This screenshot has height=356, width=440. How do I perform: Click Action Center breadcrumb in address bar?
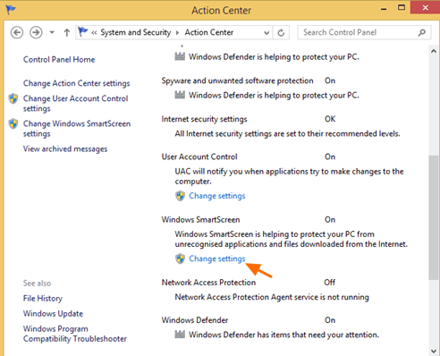[209, 32]
